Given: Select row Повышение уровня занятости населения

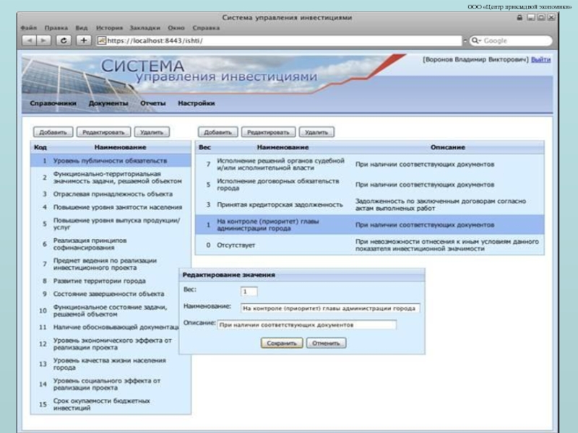Looking at the screenshot, I should (x=111, y=207).
